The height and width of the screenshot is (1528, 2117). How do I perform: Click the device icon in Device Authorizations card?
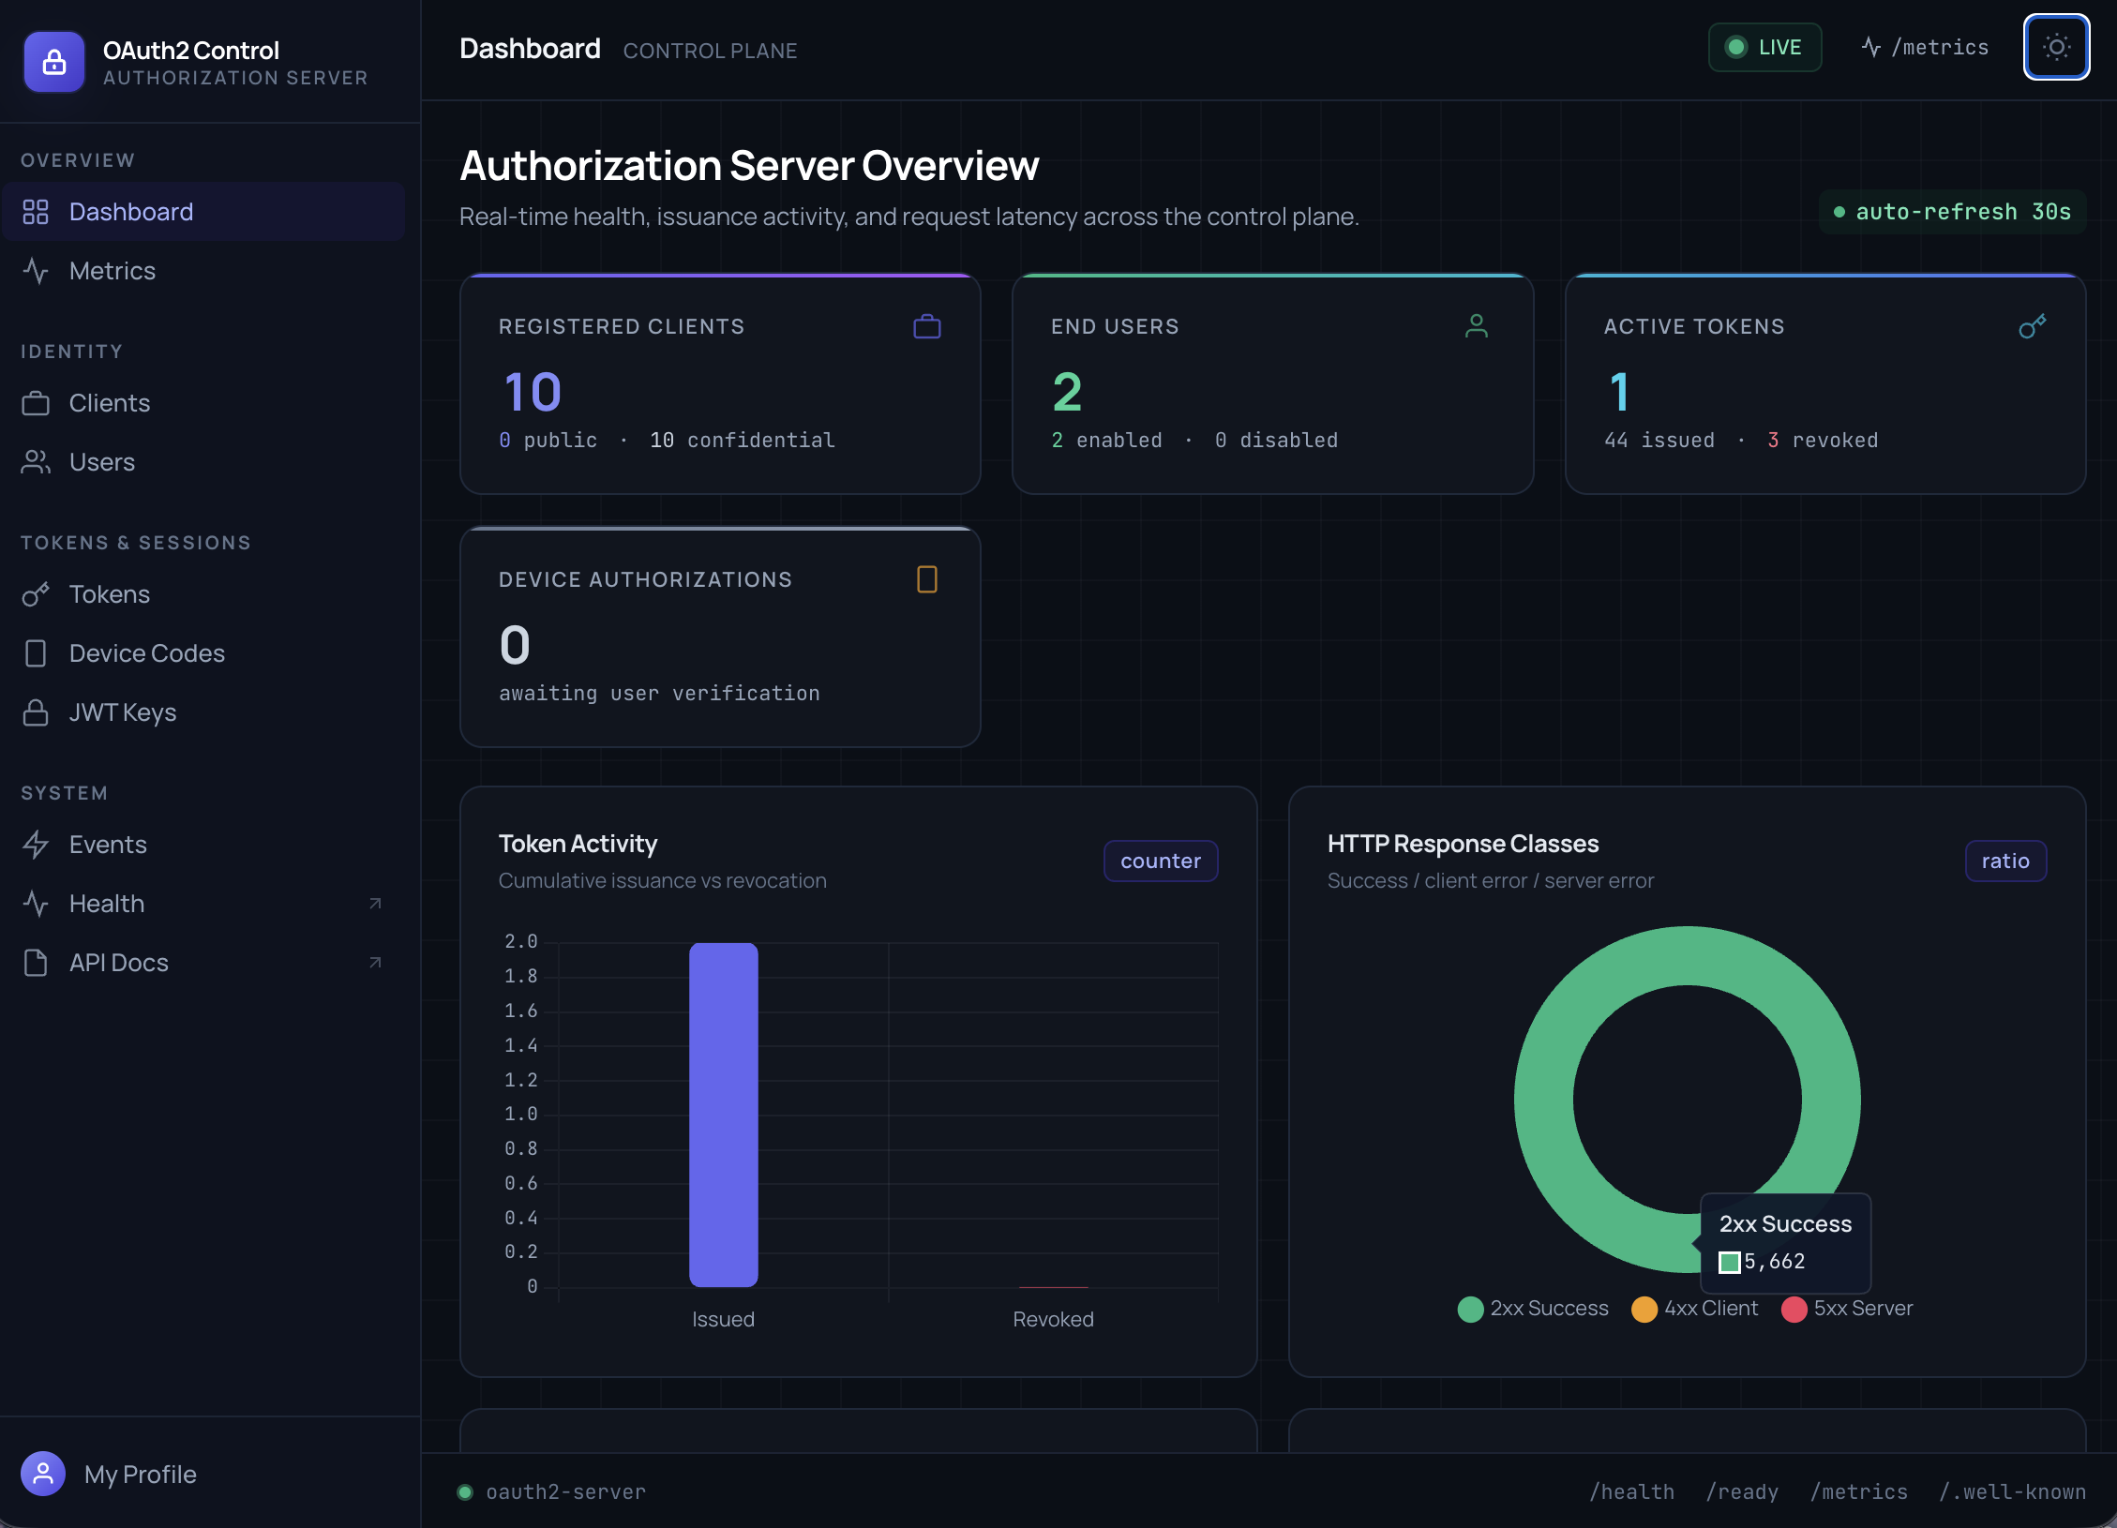[x=926, y=579]
